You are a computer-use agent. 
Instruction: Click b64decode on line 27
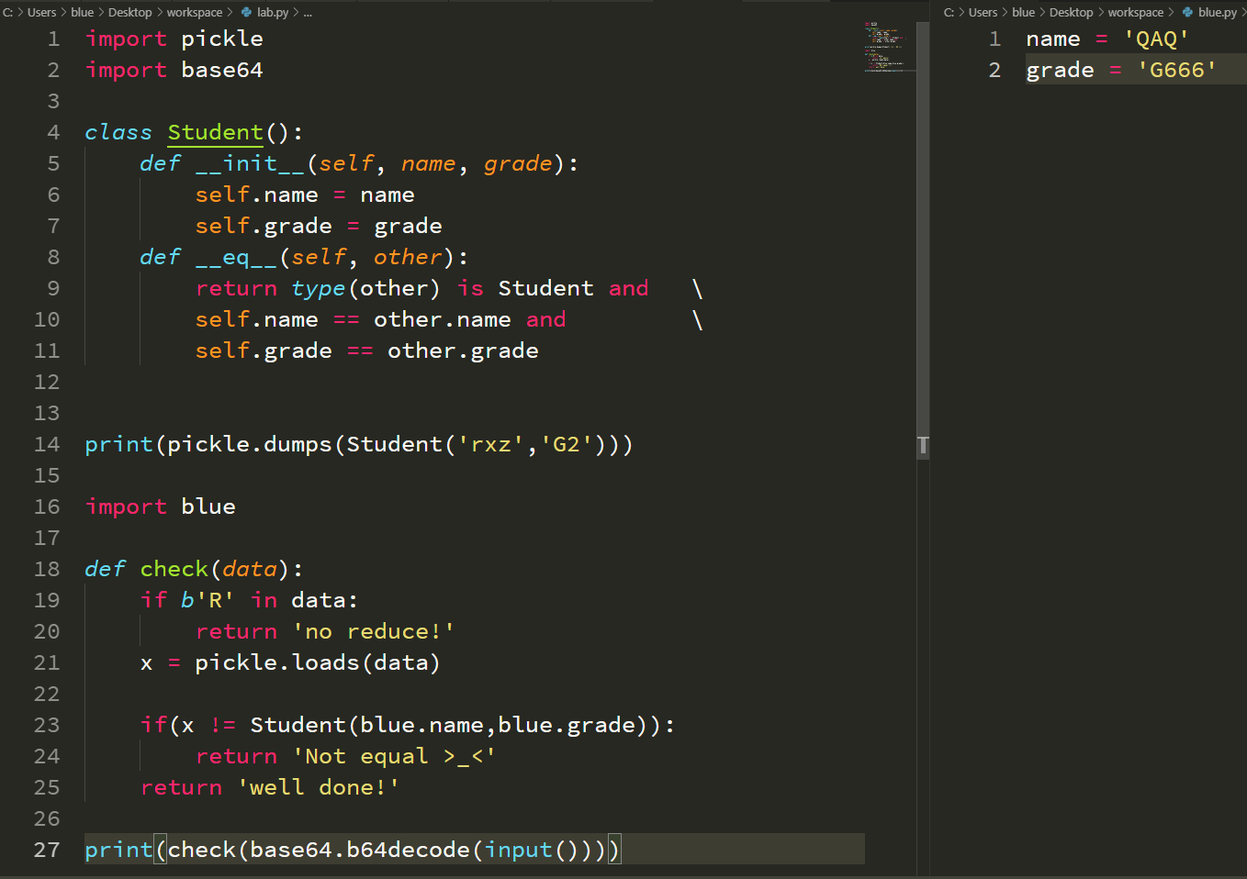click(409, 850)
